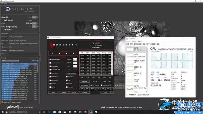Click the Cortana circle icon in taskbar
This screenshot has width=203, height=114.
coord(7,112)
